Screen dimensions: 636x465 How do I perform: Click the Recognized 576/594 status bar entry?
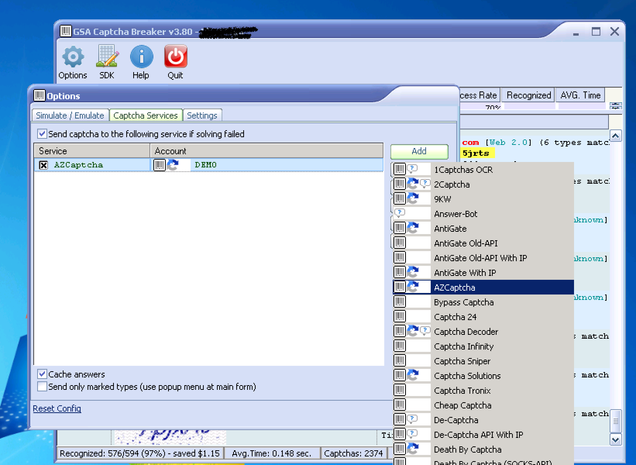coord(140,453)
